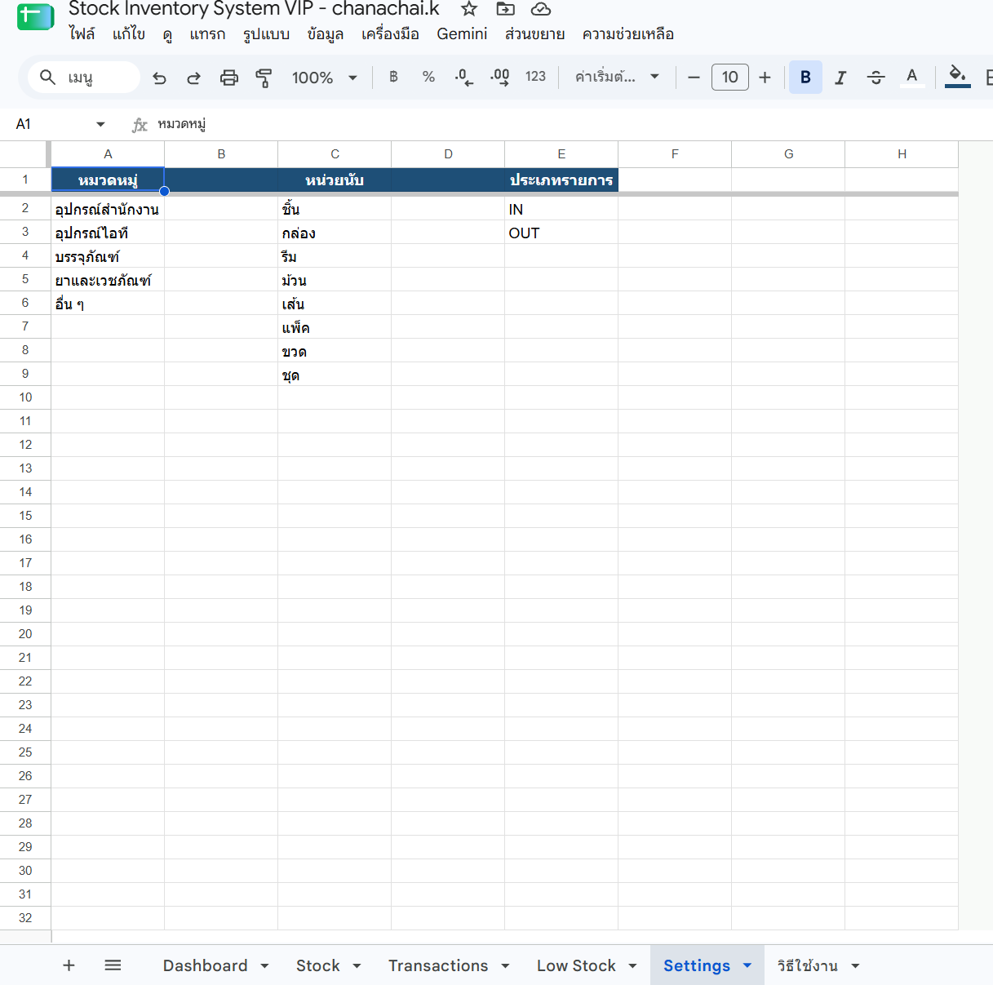Open the text color picker
The image size is (993, 985).
click(911, 78)
